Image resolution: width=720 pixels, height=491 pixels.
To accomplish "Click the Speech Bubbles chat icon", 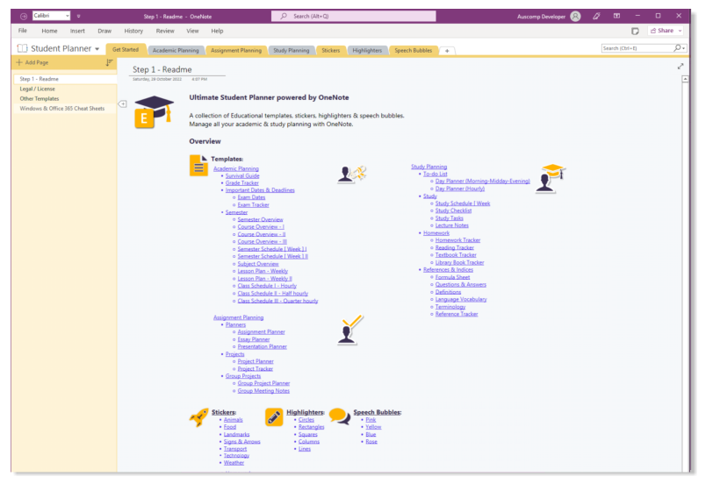I will point(341,416).
